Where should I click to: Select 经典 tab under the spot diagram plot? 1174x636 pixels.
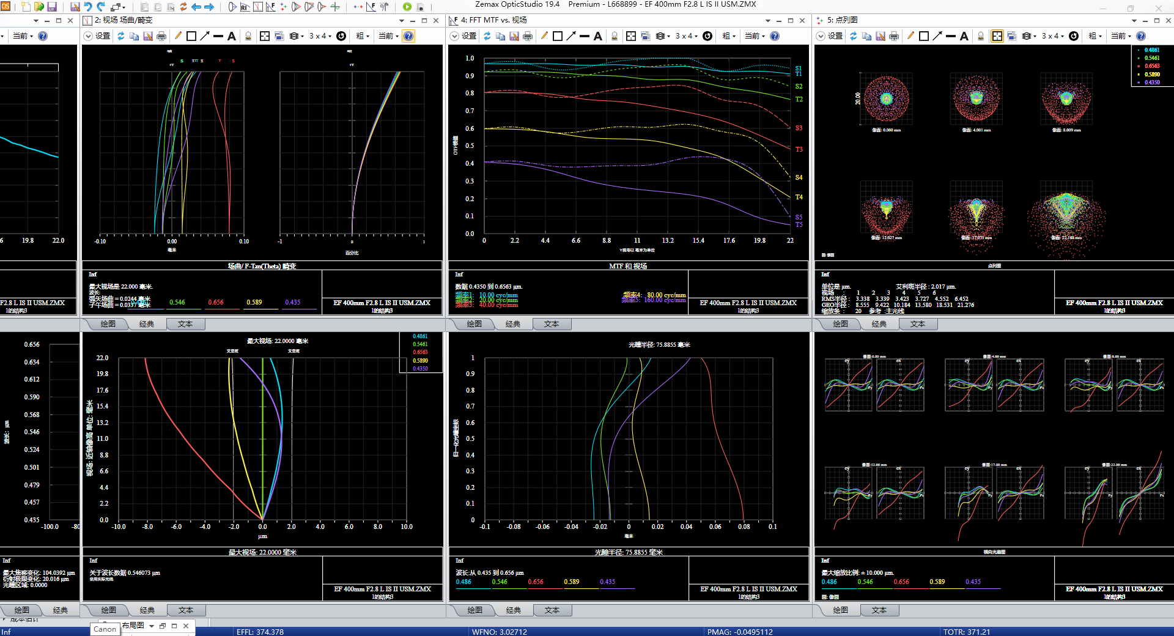(x=879, y=324)
